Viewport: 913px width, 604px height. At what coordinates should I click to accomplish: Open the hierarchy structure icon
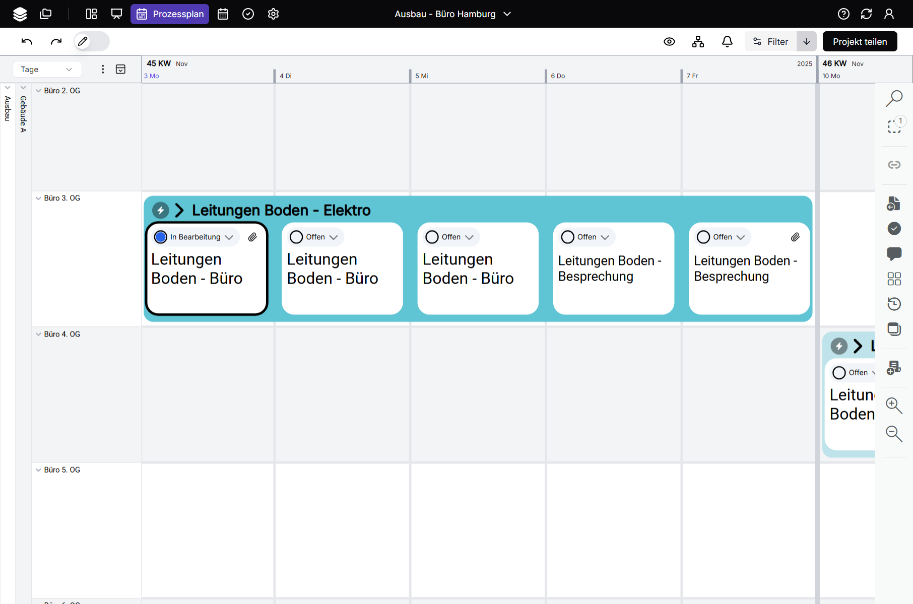pyautogui.click(x=698, y=42)
